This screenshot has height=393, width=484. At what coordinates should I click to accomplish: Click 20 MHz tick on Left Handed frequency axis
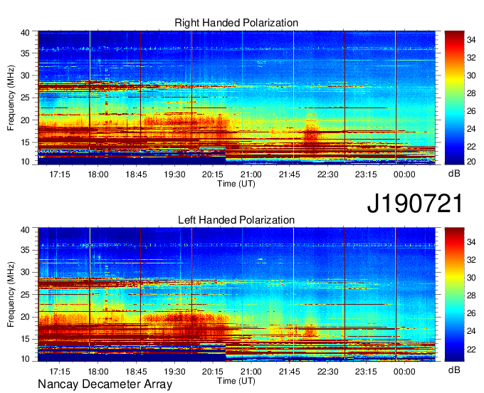click(26, 317)
